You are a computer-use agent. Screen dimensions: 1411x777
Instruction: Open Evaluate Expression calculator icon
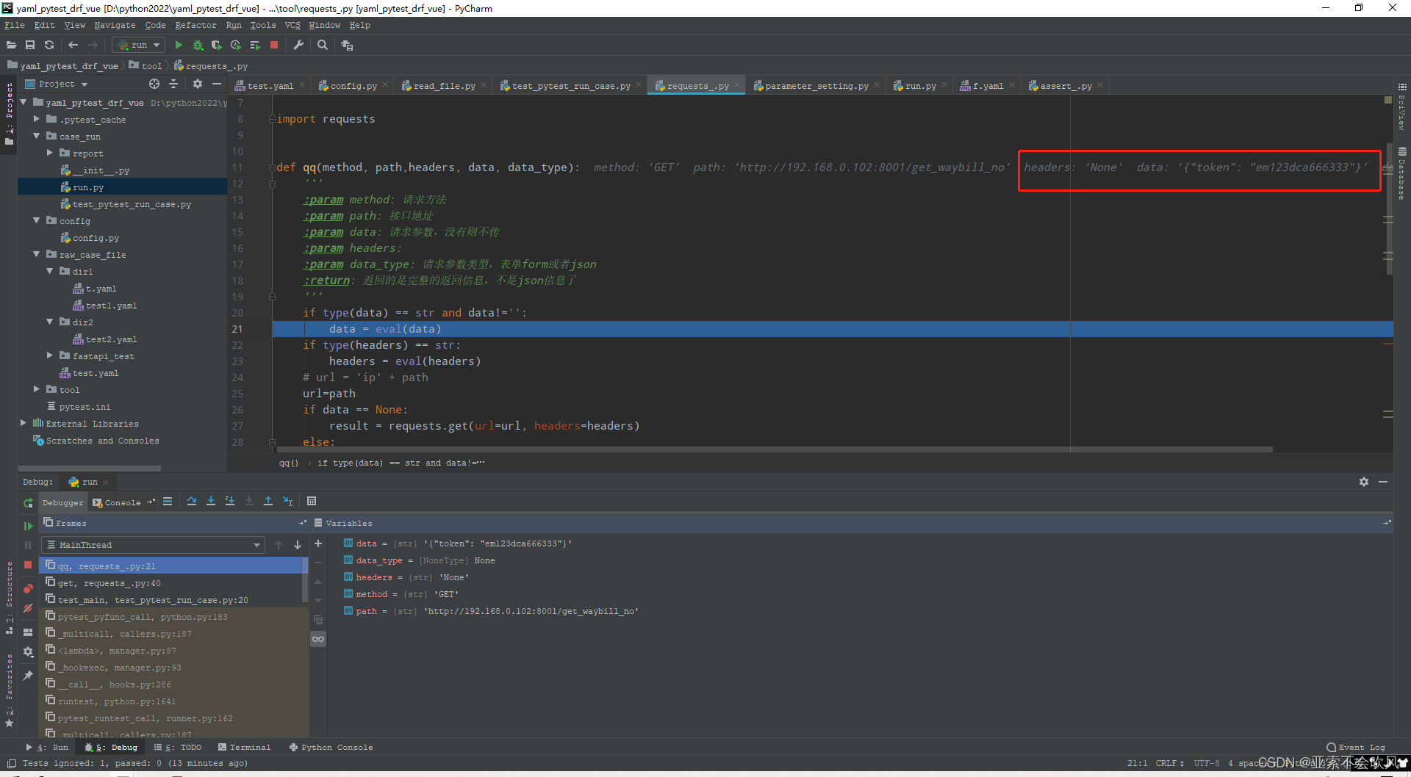pyautogui.click(x=312, y=501)
